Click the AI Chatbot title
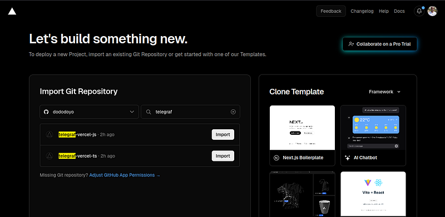 pyautogui.click(x=365, y=158)
